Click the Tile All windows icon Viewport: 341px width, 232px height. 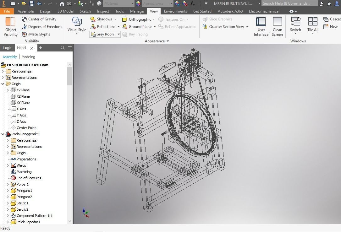313,21
